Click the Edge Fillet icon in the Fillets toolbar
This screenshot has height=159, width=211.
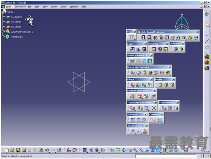(x=132, y=85)
